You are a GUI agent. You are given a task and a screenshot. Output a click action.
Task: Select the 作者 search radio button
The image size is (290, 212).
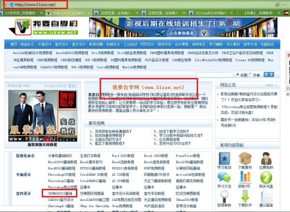250,75
